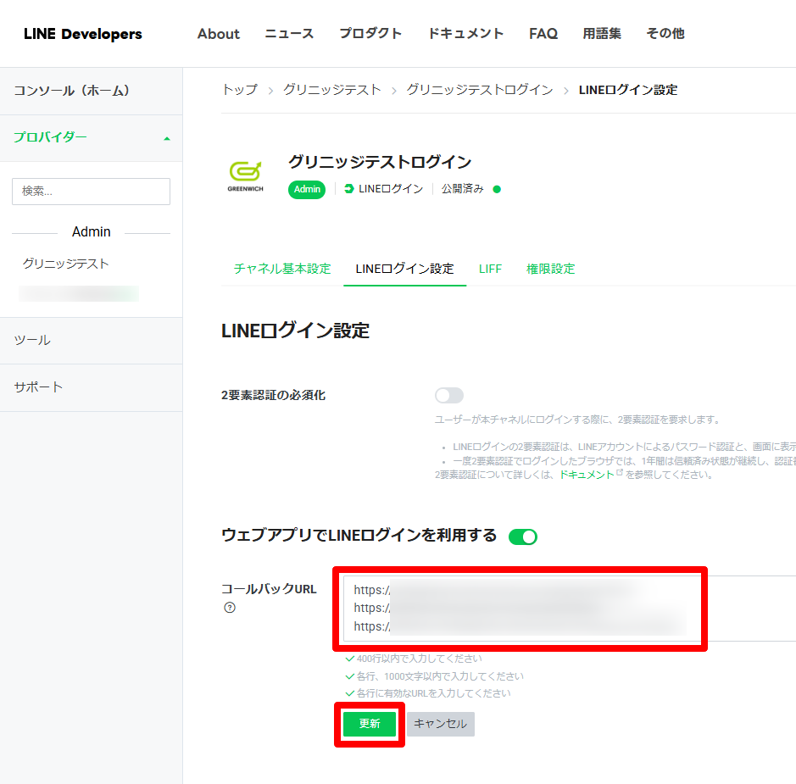This screenshot has width=796, height=784.
Task: Open the プロダクト menu item
Action: [x=370, y=34]
